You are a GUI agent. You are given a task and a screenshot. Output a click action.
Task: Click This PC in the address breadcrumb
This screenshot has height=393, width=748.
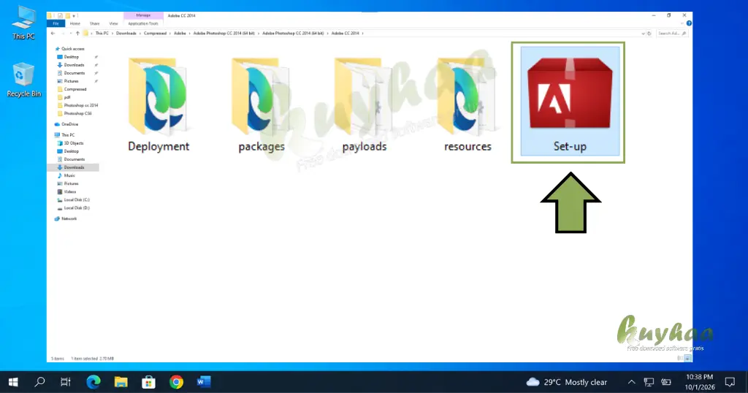point(102,34)
